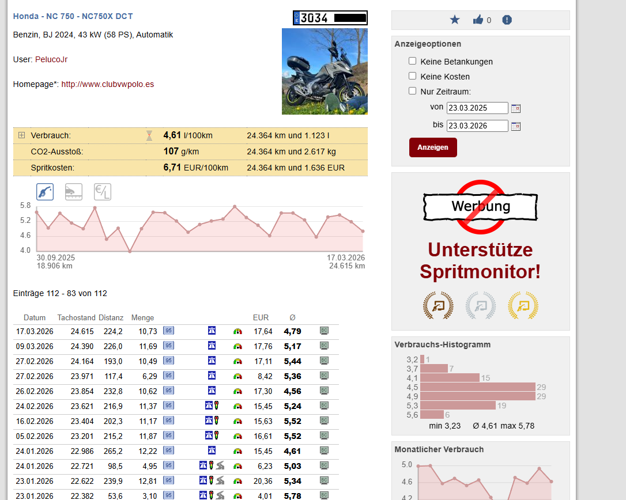Give a thumbs-up like to this vehicle
626x500 pixels.
478,20
